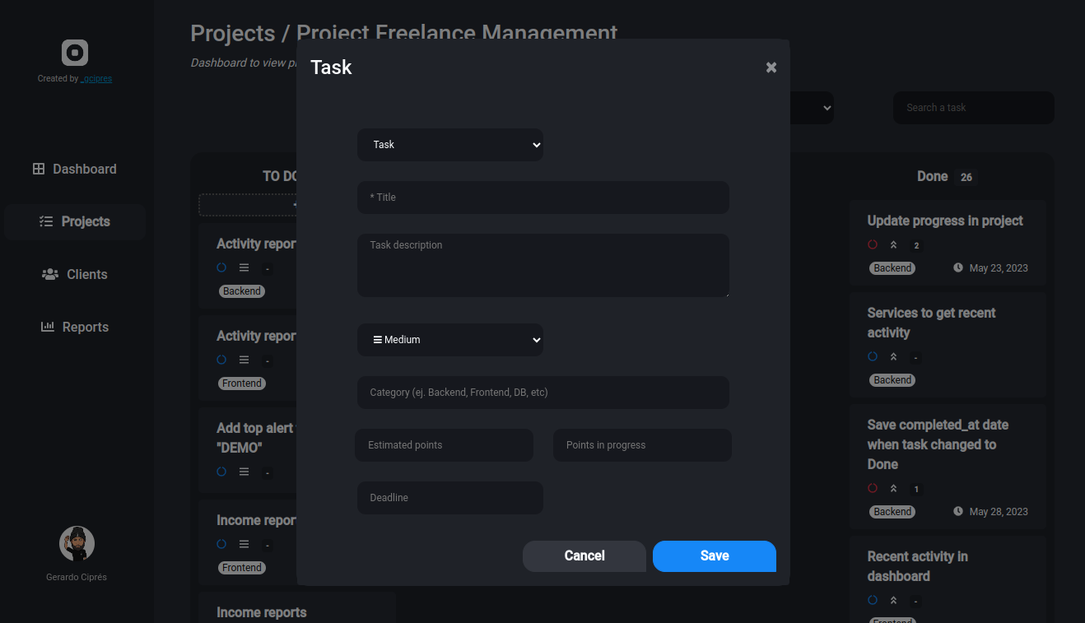Open the Task type dropdown
The height and width of the screenshot is (623, 1085).
pyautogui.click(x=450, y=145)
